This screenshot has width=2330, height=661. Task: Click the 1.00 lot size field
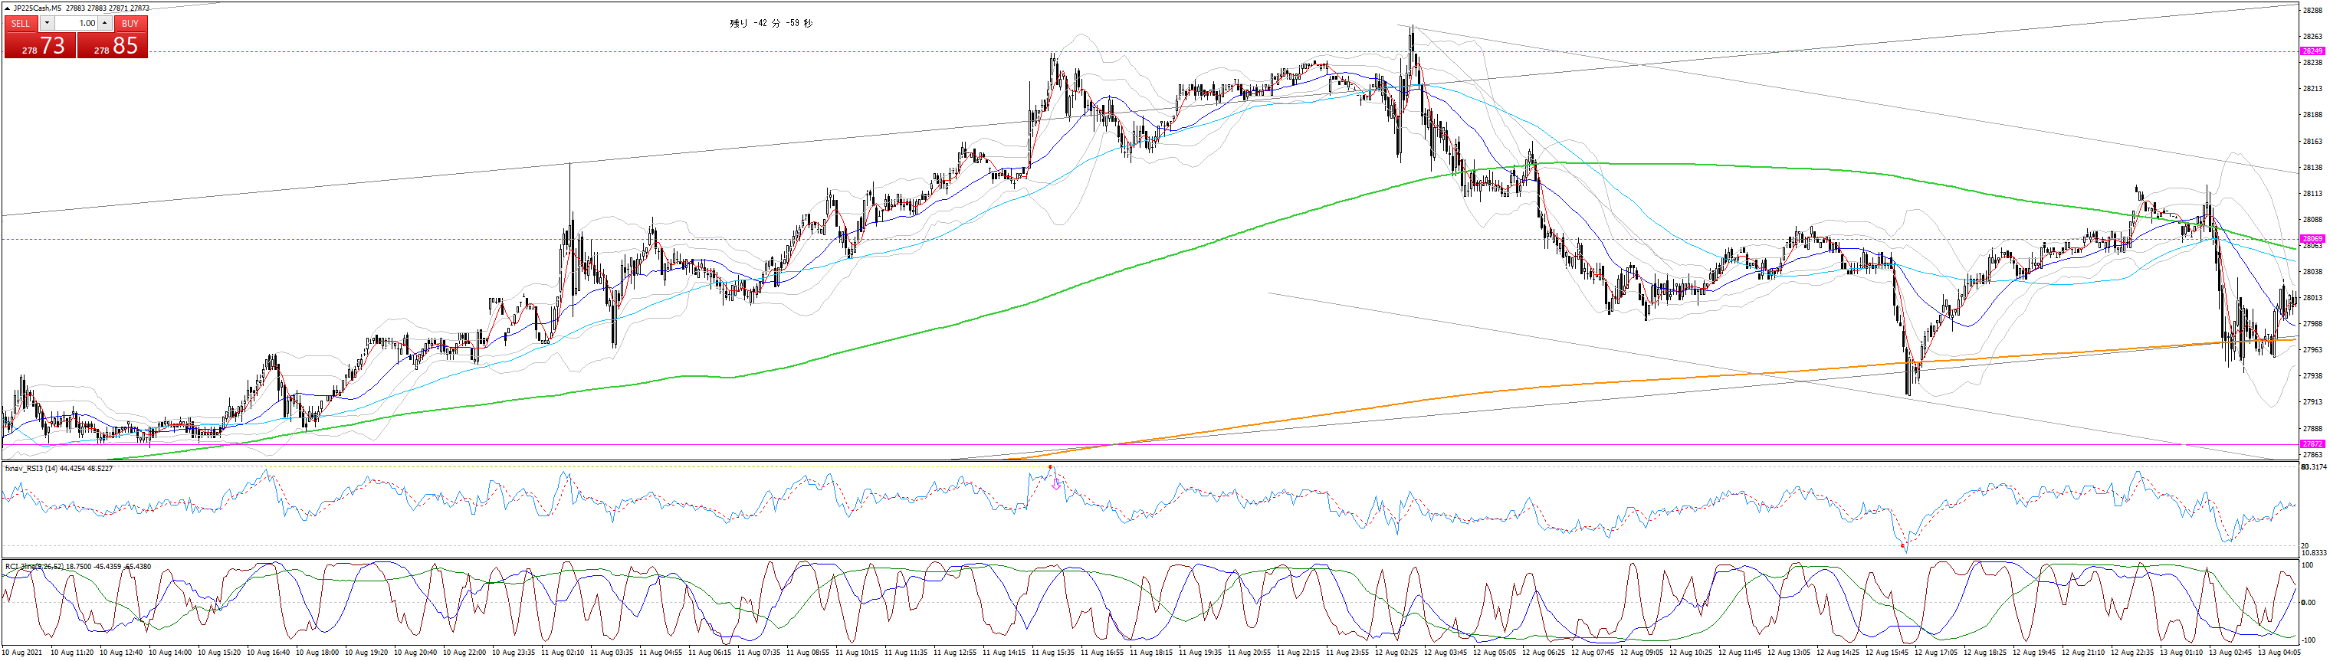pos(77,24)
